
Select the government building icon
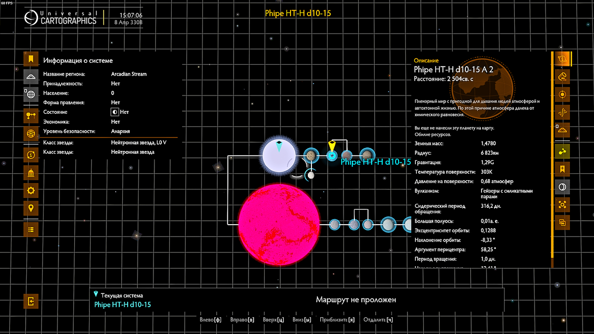[x=31, y=173]
